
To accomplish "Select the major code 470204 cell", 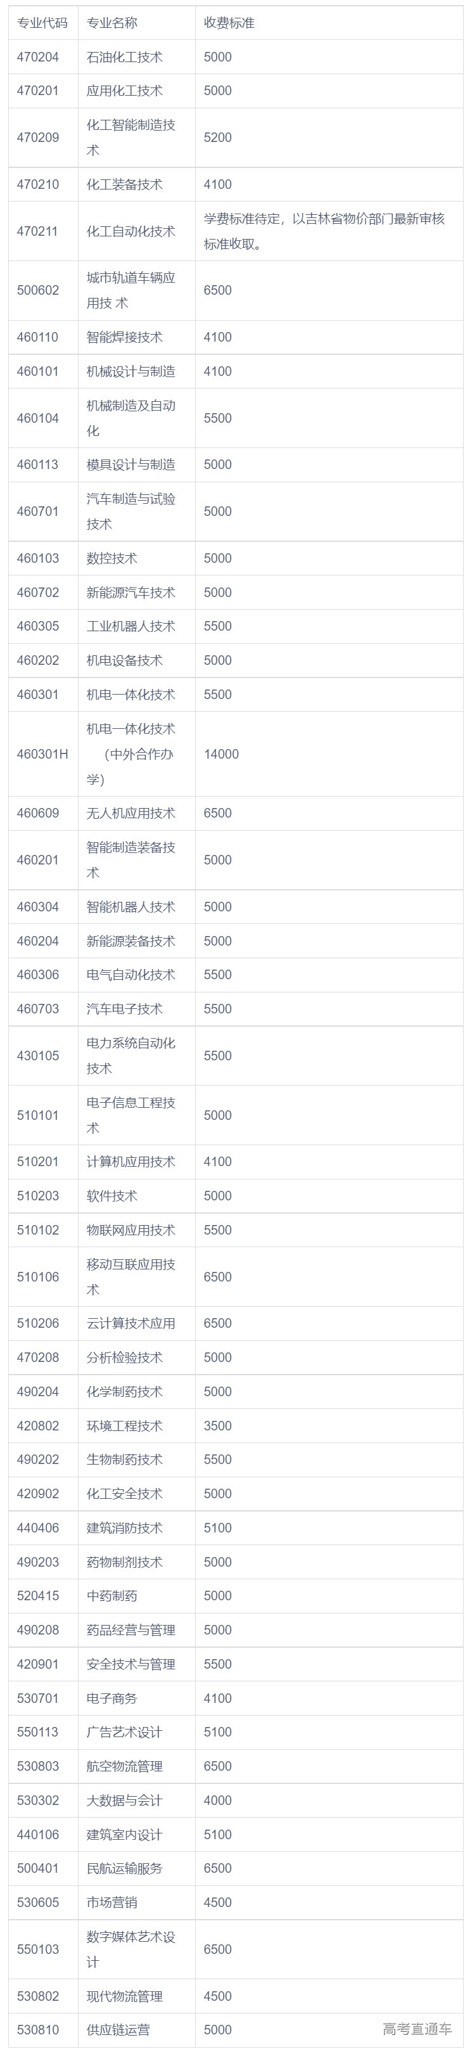I will pos(37,56).
